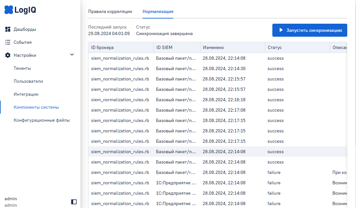Sort by Изменено column header
The image size is (356, 208).
pos(213,47)
